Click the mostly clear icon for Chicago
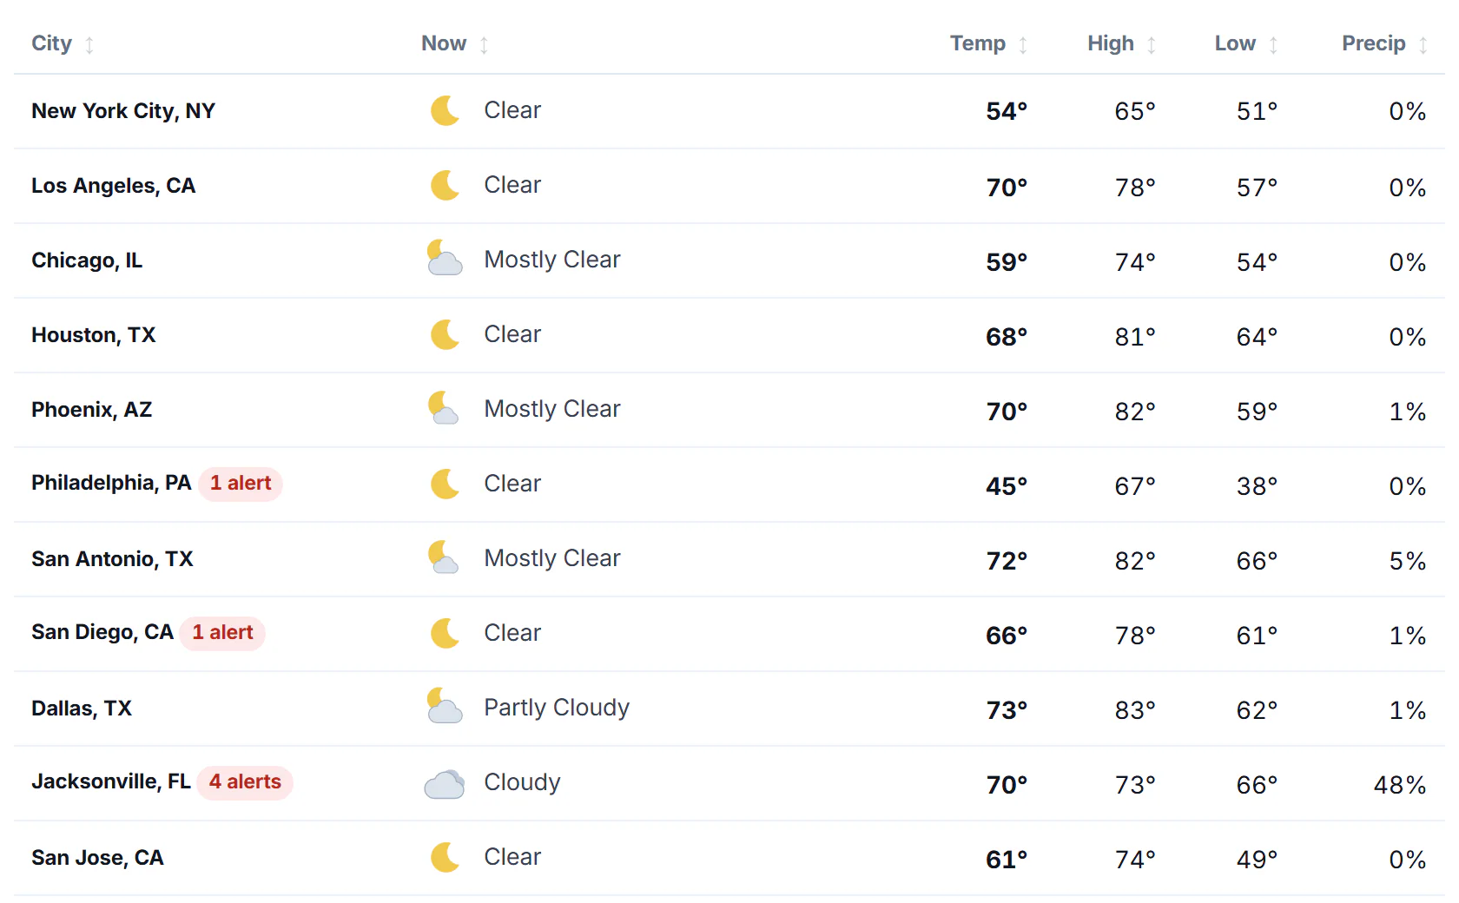The height and width of the screenshot is (903, 1459). (x=445, y=259)
